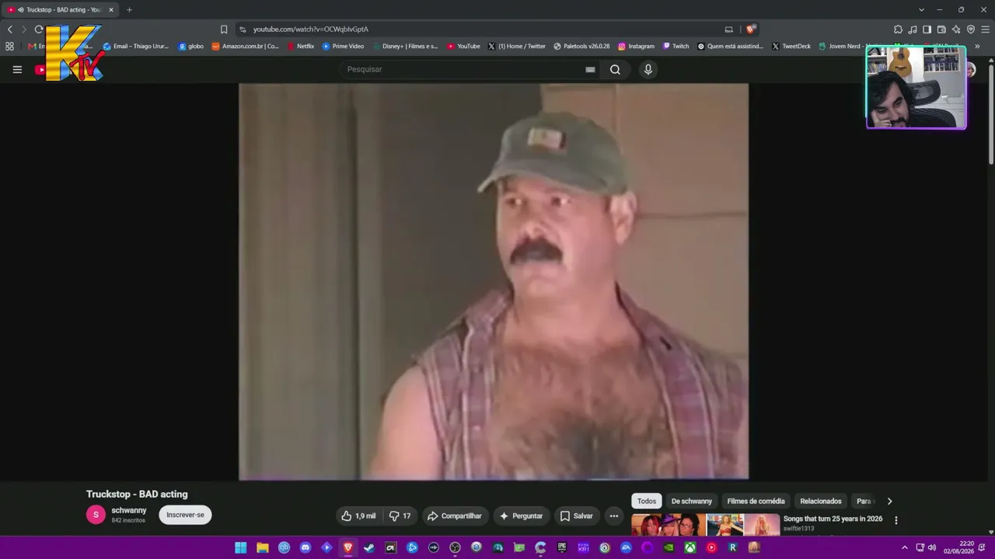Screen dimensions: 995x559
Task: Click the video player to pause
Action: tap(494, 281)
